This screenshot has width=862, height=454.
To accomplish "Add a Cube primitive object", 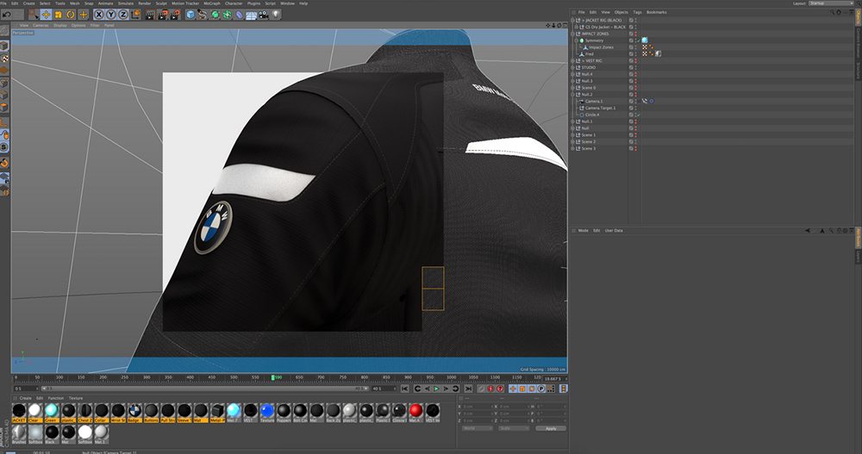I will (191, 15).
